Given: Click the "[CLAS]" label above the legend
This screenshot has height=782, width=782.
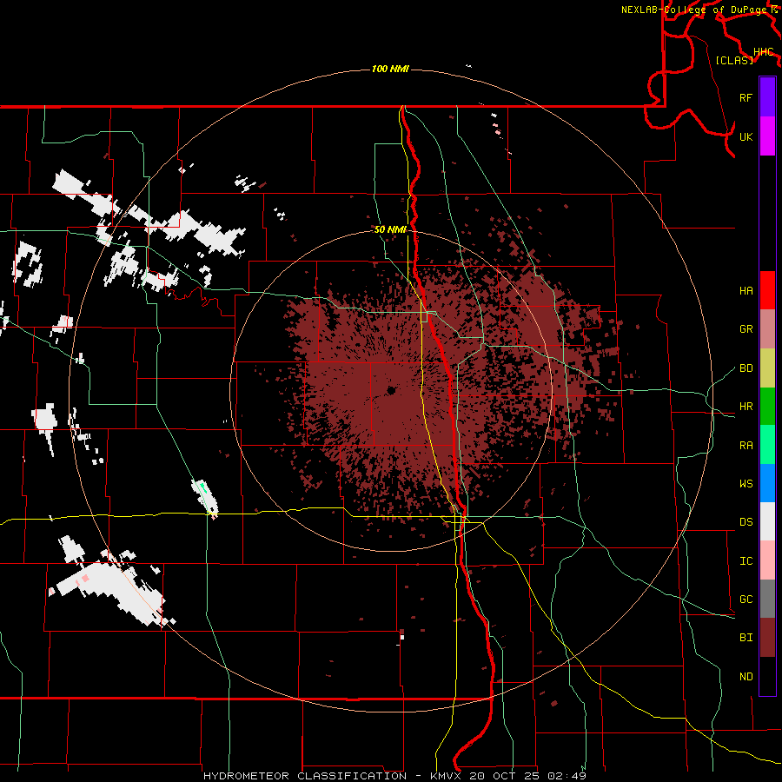Looking at the screenshot, I should pyautogui.click(x=734, y=60).
